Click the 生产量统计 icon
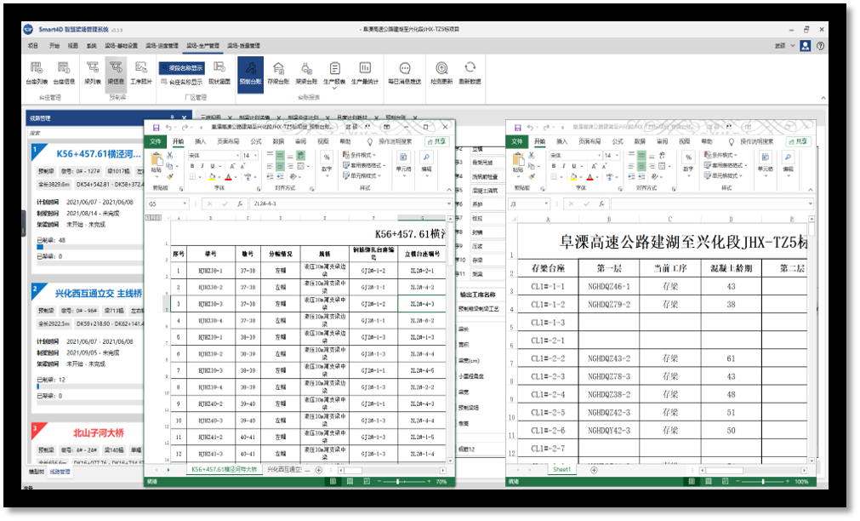 [365, 72]
